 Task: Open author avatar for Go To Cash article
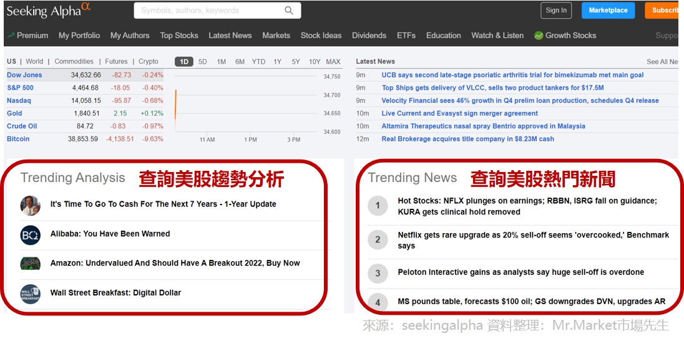pos(30,206)
